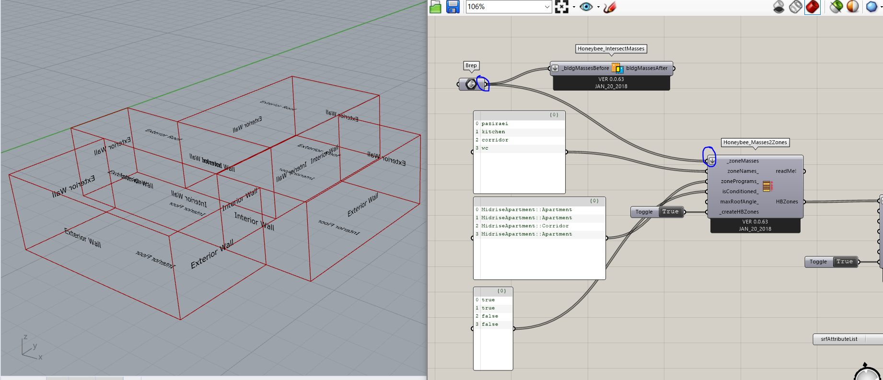Click the Honeybee Masses2Zones component icon
Image resolution: width=883 pixels, height=380 pixels.
(x=767, y=186)
